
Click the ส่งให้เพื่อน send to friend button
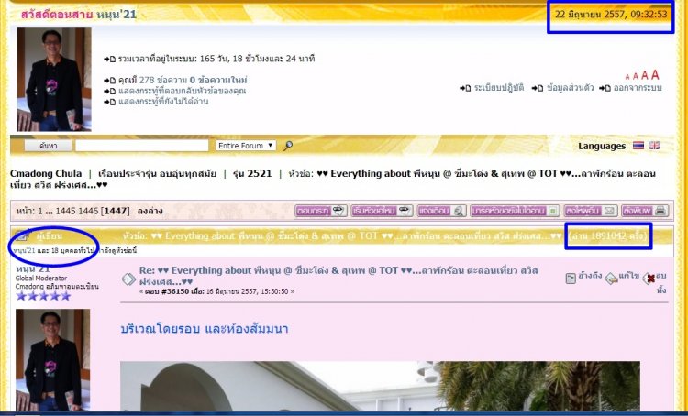pos(591,211)
